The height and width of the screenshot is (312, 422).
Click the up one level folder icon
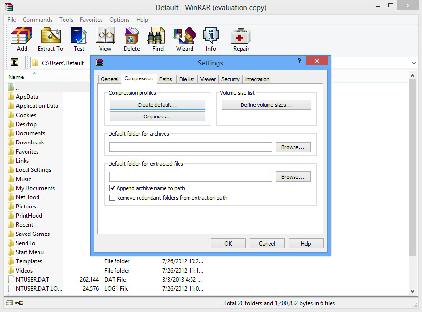14,63
